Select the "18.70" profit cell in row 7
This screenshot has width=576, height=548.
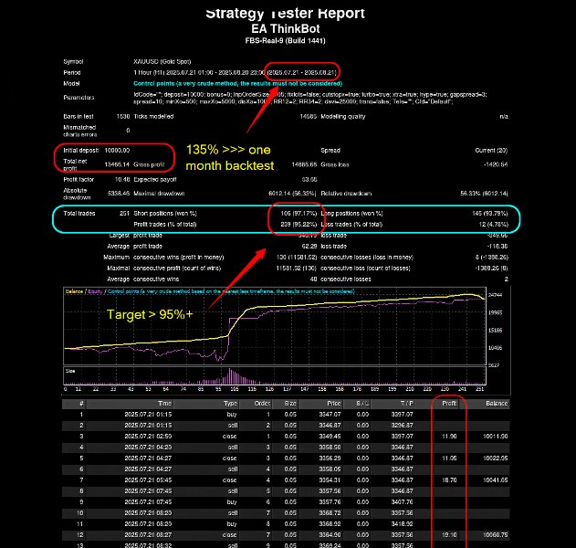[449, 480]
